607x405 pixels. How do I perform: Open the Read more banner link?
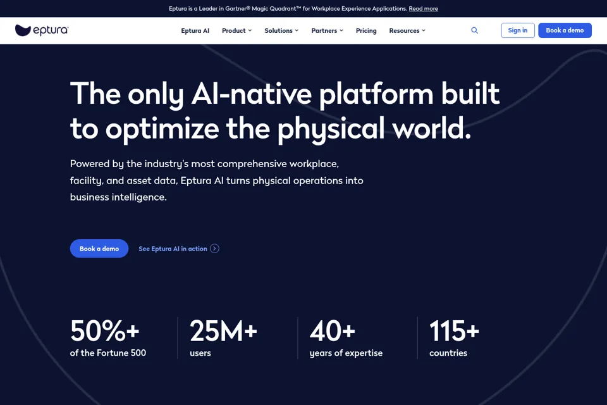tap(423, 8)
